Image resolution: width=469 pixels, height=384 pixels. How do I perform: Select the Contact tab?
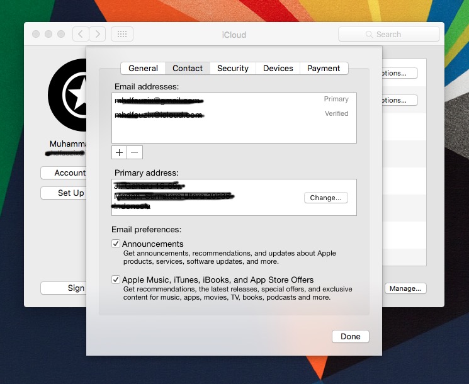188,69
